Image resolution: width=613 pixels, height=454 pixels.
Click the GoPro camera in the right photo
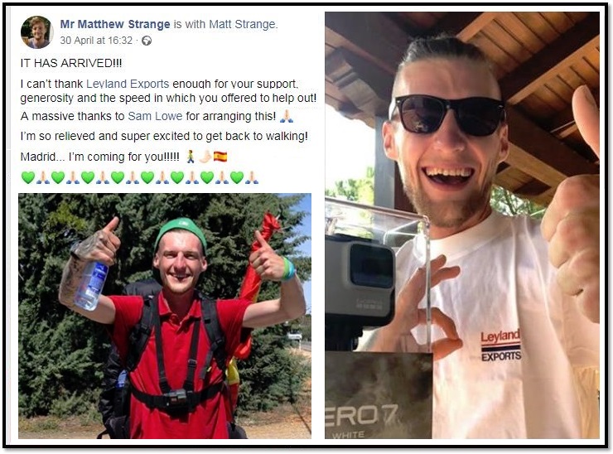click(360, 282)
